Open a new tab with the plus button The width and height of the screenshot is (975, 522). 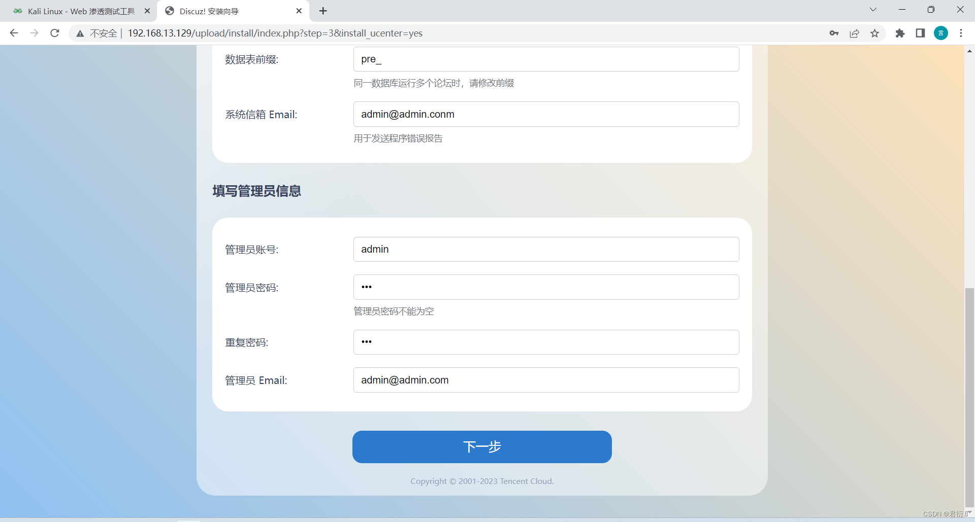pos(323,11)
